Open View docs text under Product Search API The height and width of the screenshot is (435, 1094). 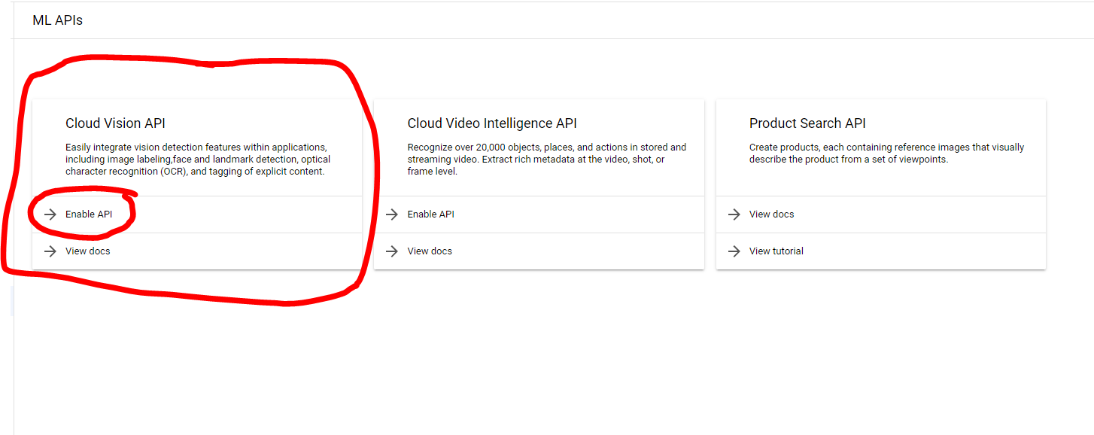coord(771,214)
